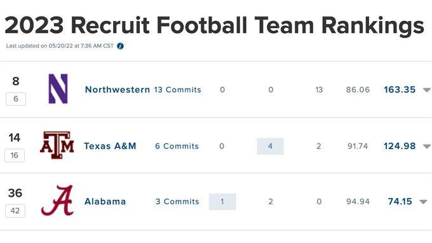Open the Alabama crimson script A logo
432x243 pixels.
57,200
